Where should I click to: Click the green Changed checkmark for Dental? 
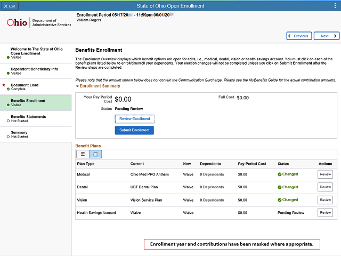pyautogui.click(x=279, y=187)
